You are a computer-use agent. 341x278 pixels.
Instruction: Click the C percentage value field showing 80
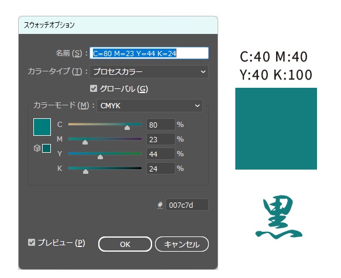point(161,125)
